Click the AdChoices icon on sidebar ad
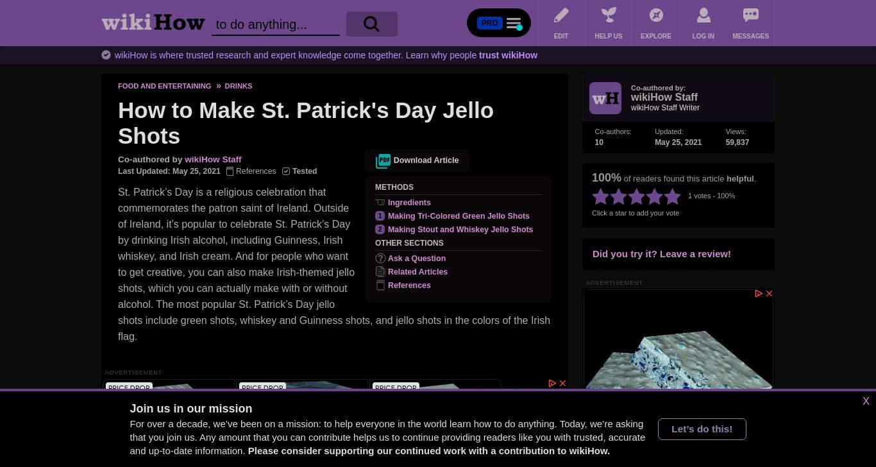The height and width of the screenshot is (467, 876). (759, 294)
